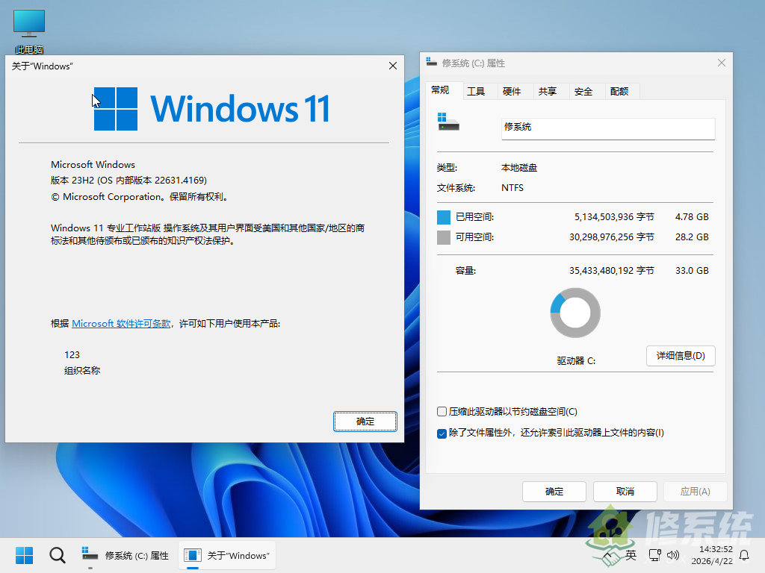This screenshot has width=765, height=573.
Task: Disable the drive content indexing checkbox
Action: coord(442,433)
